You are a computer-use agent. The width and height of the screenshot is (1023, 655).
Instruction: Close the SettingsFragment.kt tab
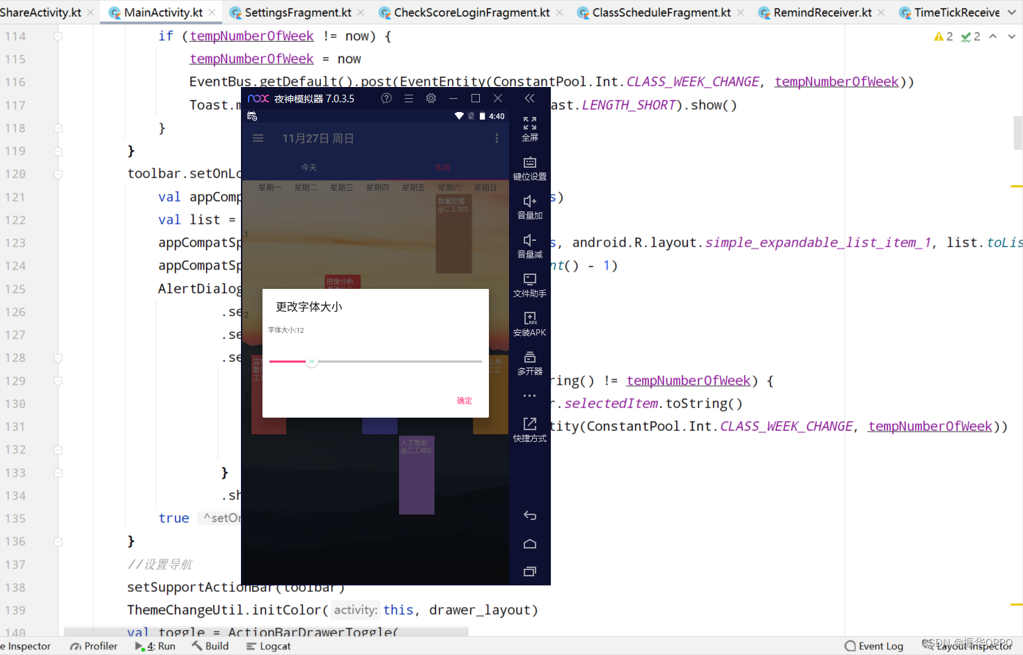pyautogui.click(x=361, y=13)
